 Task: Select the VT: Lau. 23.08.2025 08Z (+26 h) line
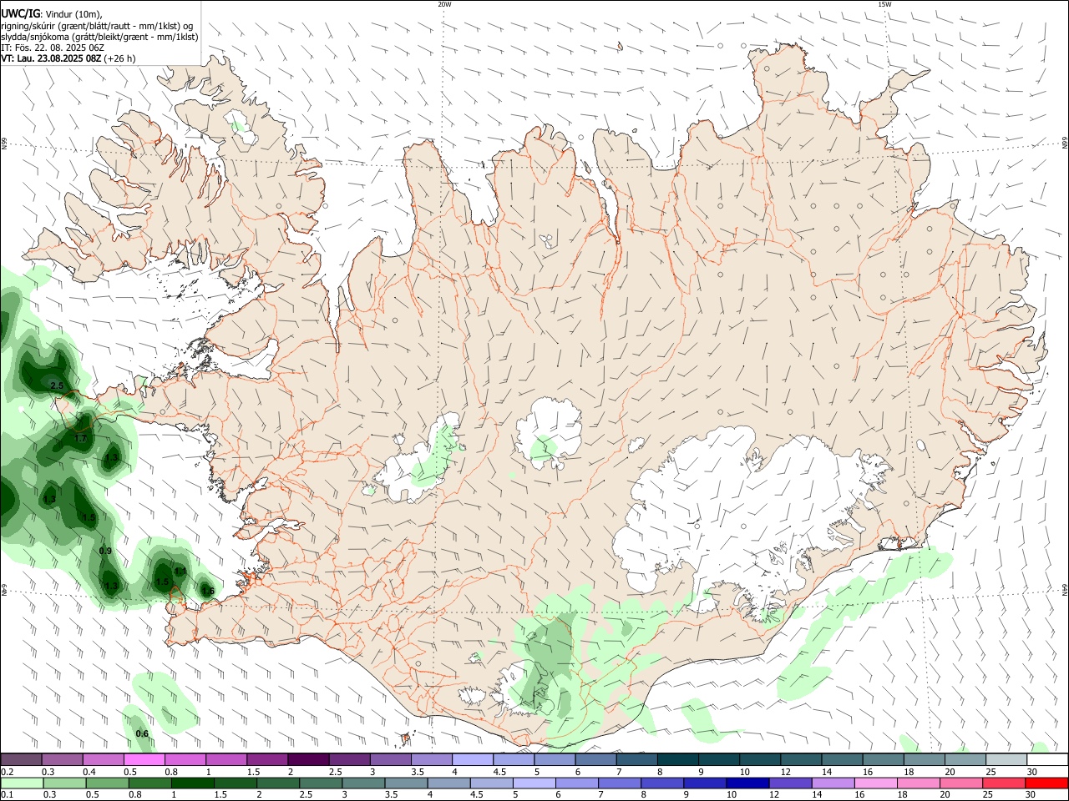tap(68, 58)
